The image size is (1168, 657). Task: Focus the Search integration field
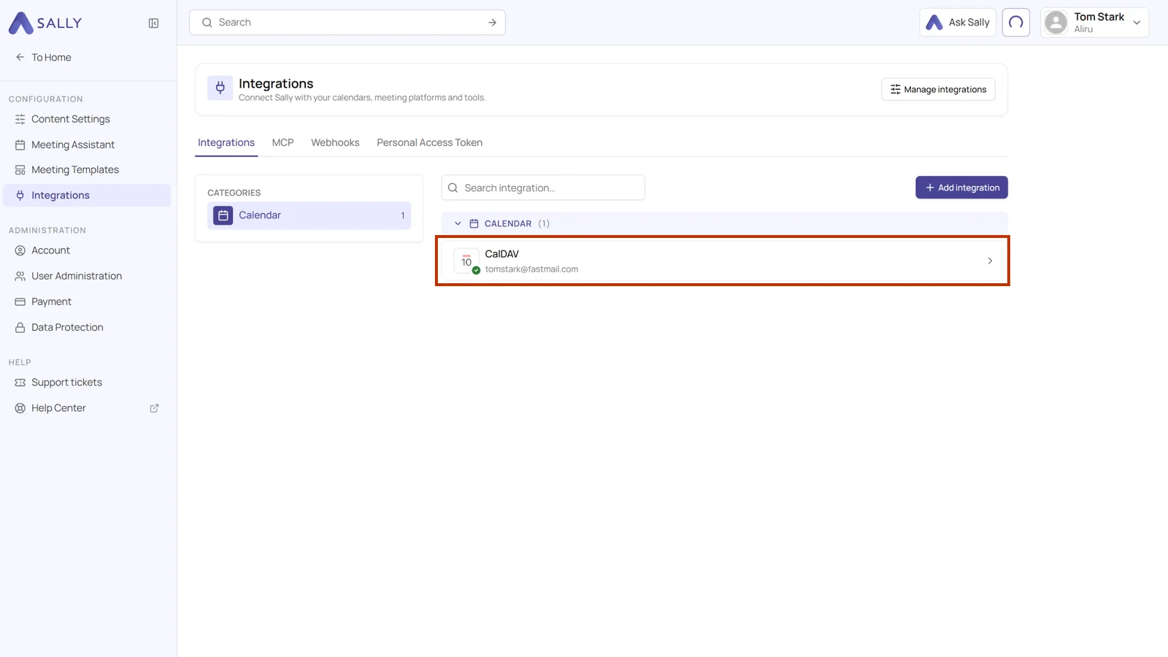(543, 188)
